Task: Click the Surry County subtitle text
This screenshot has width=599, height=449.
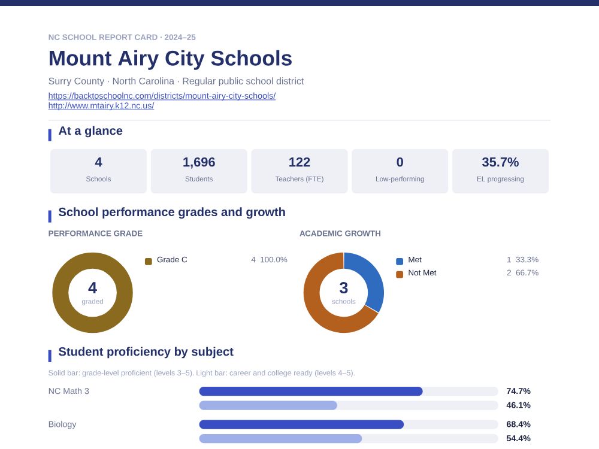Action: [x=176, y=81]
